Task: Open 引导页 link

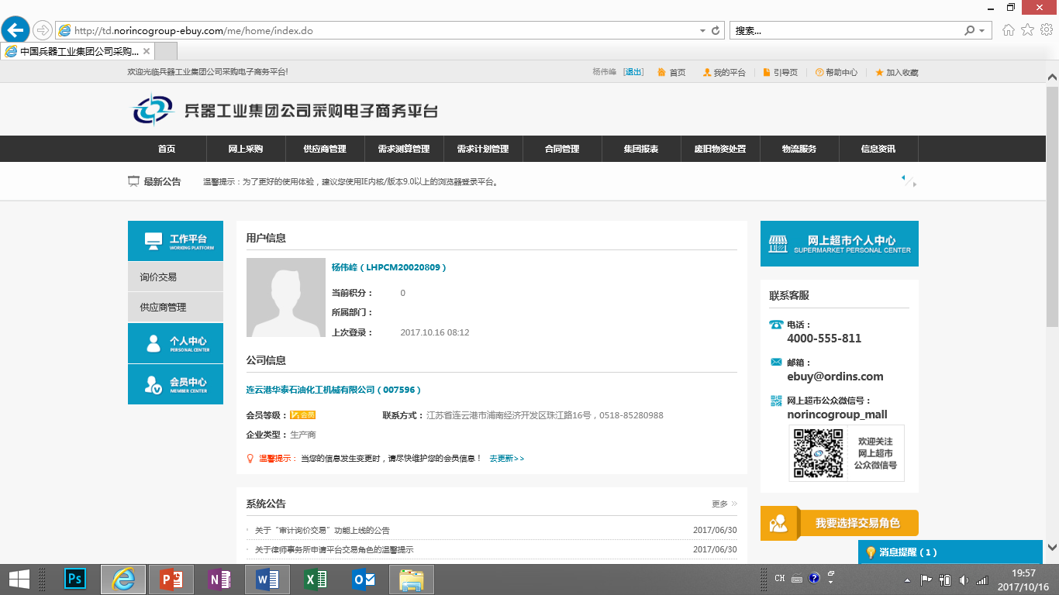Action: tap(781, 72)
